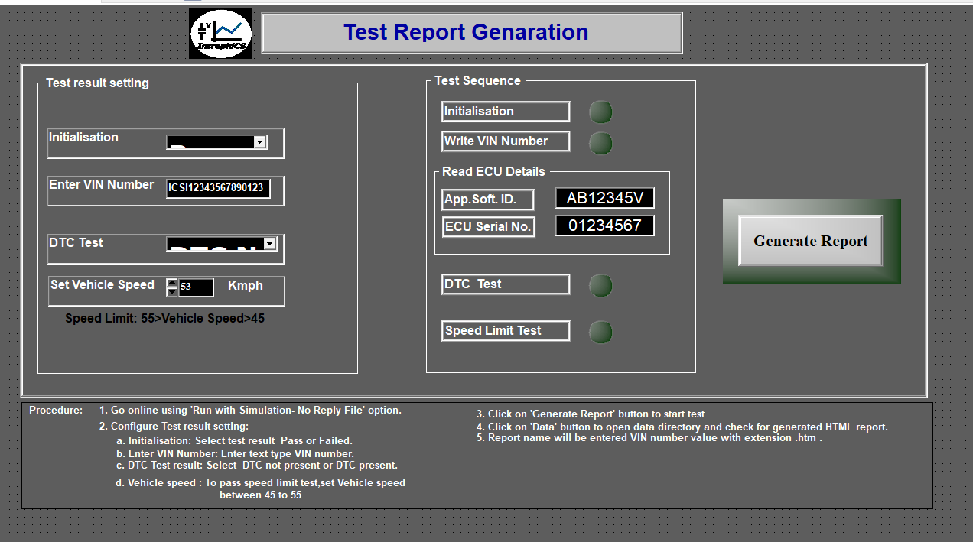Click the DTC Test label in Test Sequence

(505, 284)
